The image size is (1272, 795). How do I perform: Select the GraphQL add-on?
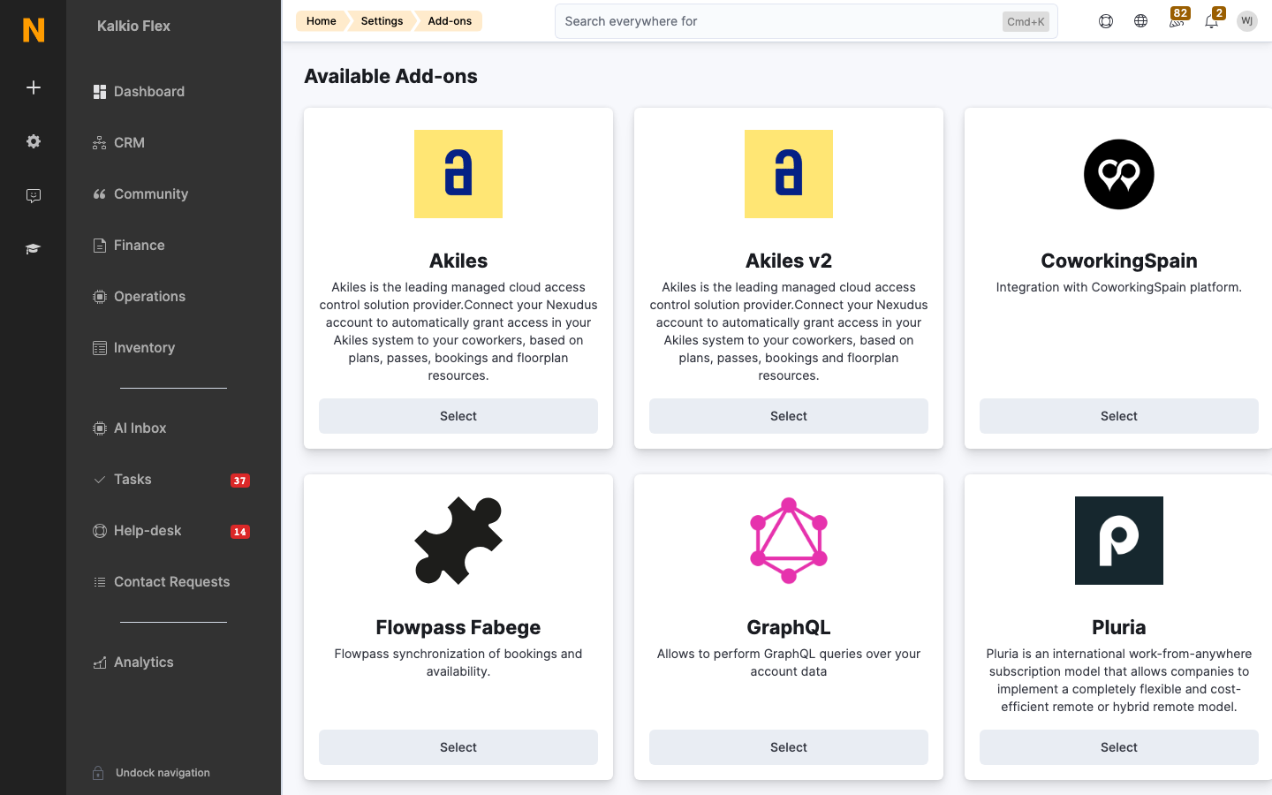[789, 747]
